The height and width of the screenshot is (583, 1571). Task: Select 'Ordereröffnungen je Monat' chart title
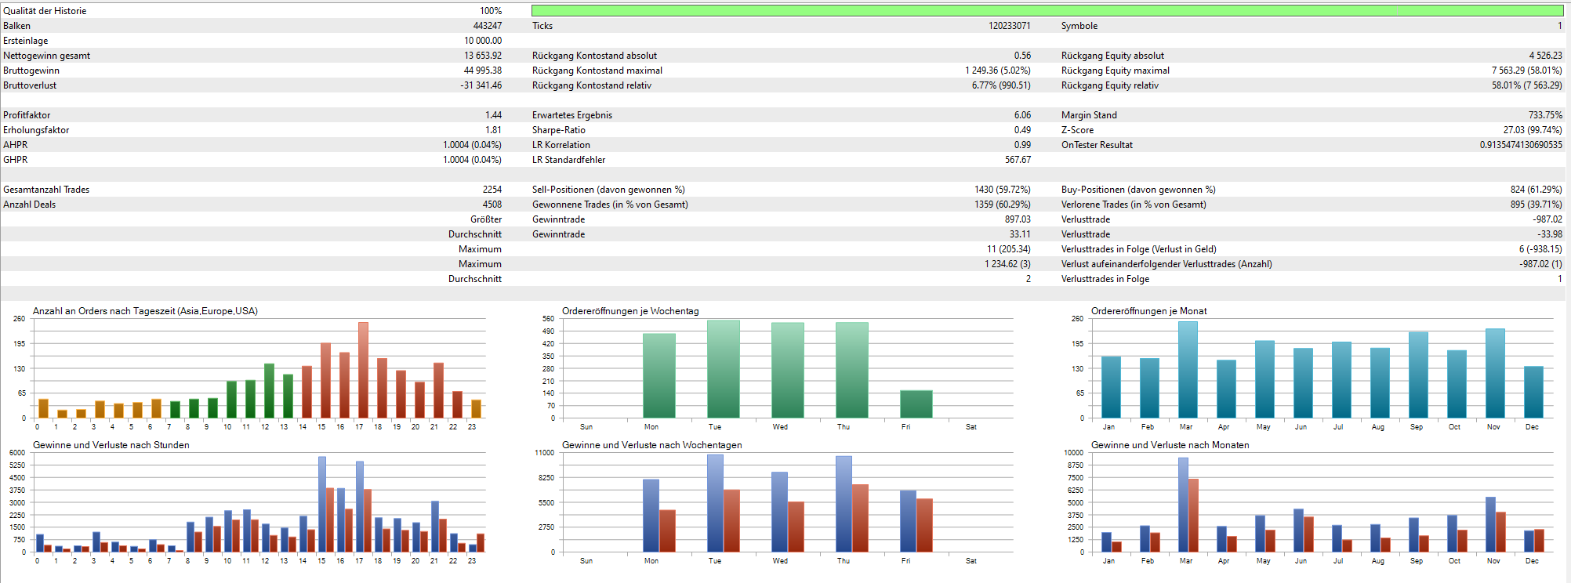(1149, 311)
